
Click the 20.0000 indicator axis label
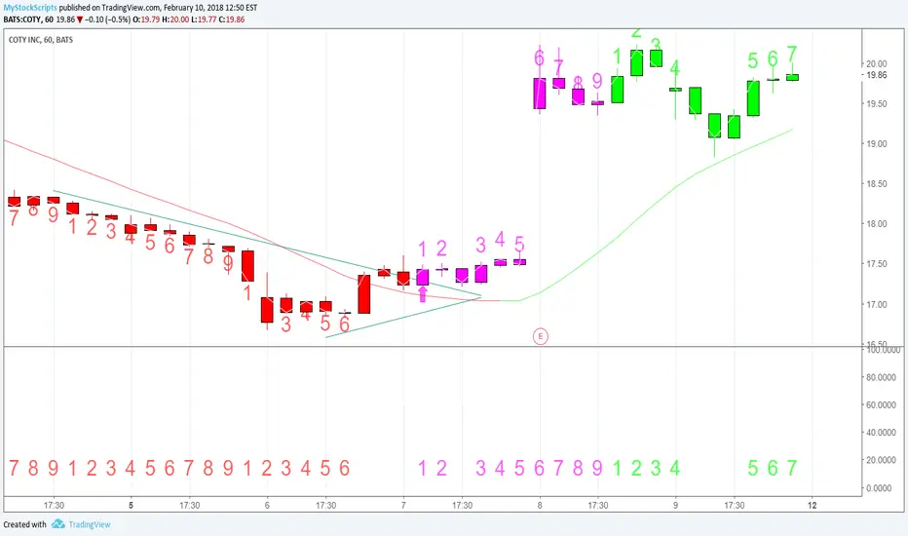click(883, 460)
